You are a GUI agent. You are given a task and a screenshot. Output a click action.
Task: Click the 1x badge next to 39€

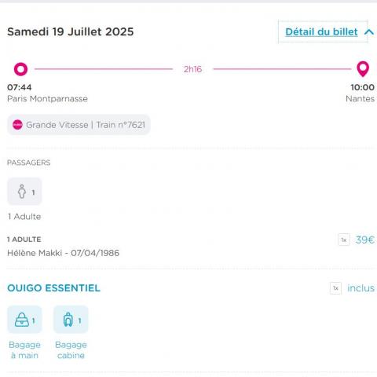344,240
